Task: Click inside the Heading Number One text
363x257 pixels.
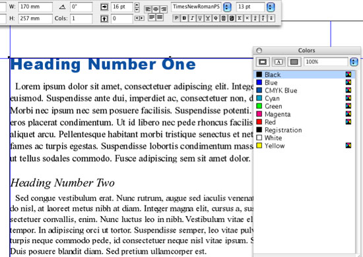Action: tap(103, 65)
